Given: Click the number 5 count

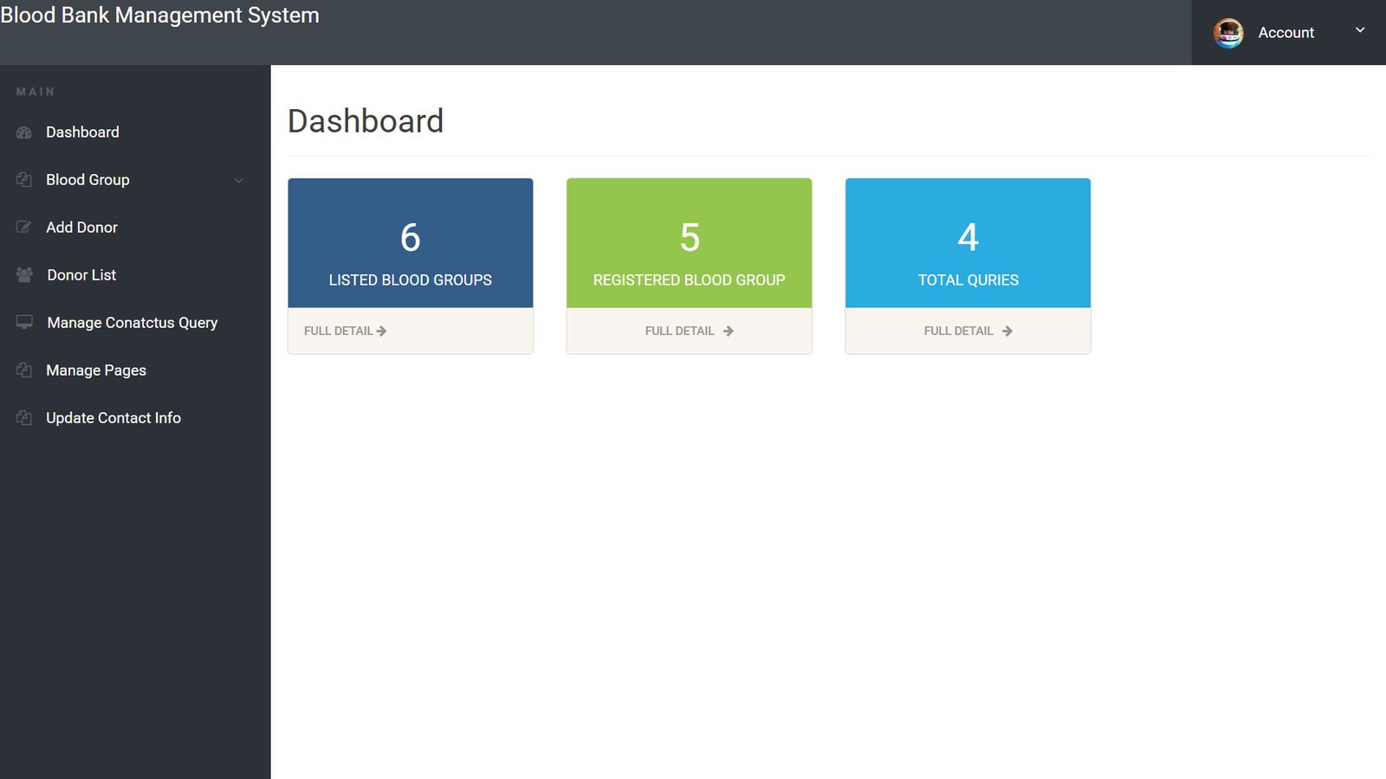Looking at the screenshot, I should 690,237.
